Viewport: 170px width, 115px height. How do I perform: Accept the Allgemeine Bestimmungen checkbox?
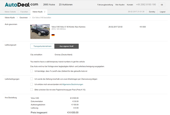[32, 84]
